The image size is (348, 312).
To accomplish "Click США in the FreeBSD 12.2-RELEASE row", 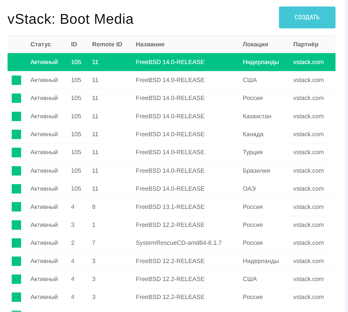I will [x=250, y=279].
